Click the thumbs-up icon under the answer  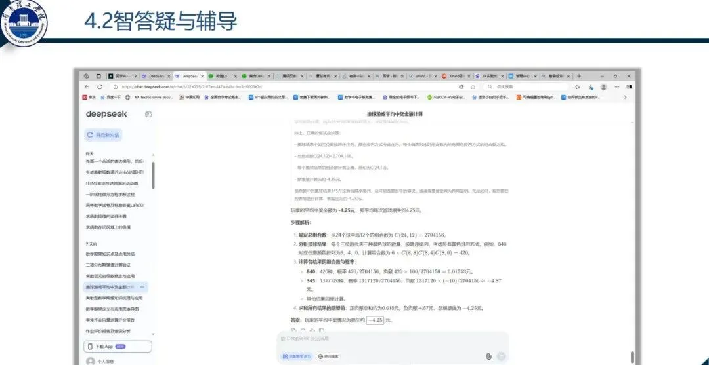pos(312,330)
